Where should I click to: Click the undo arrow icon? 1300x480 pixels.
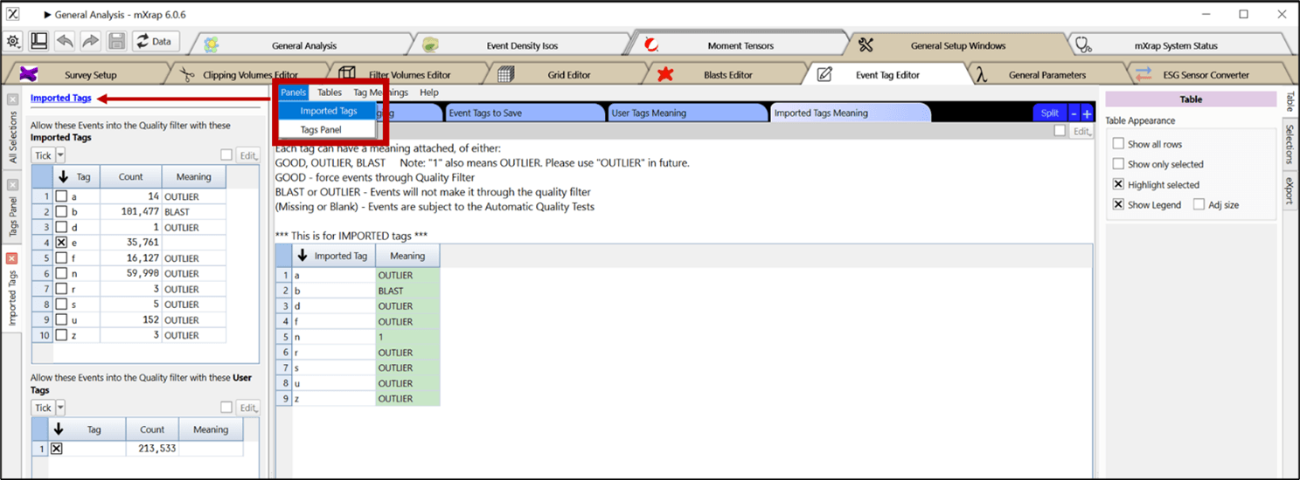click(65, 41)
